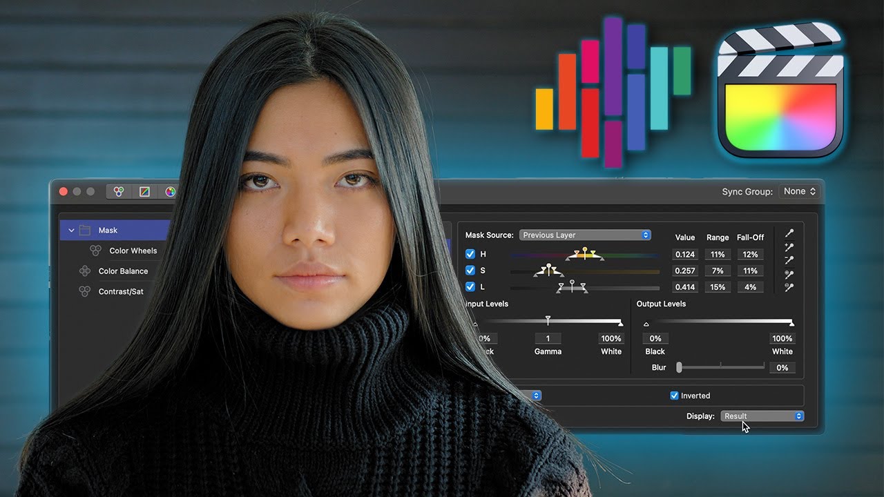884x497 pixels.
Task: Select the Mask layer row
Action: point(115,230)
